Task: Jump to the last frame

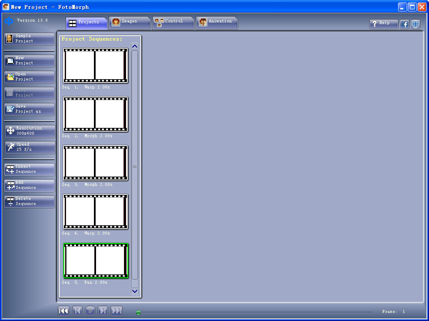Action: tap(116, 311)
